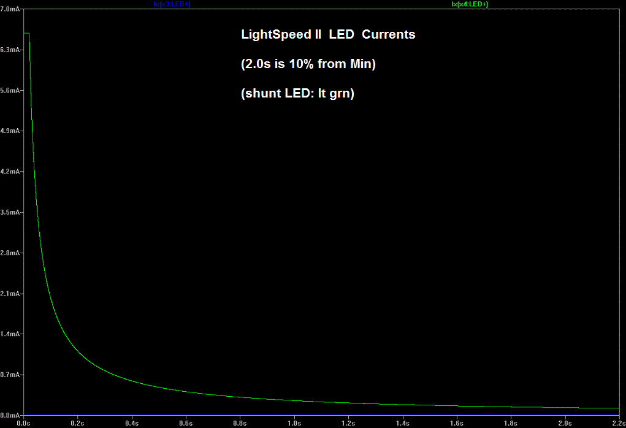Click the 2.2s time axis label
Screen dimensions: 626x428
(x=619, y=423)
